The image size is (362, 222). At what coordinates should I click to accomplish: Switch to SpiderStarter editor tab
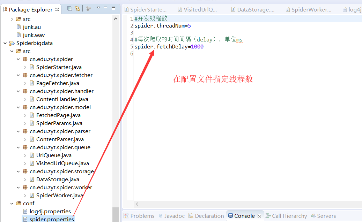[146, 9]
